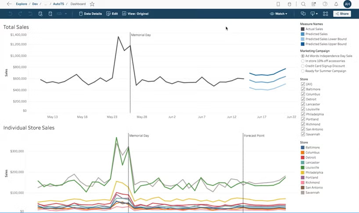The height and width of the screenshot is (213, 359).
Task: Navigate to the AutoTS breadcrumb link
Action: [58, 4]
